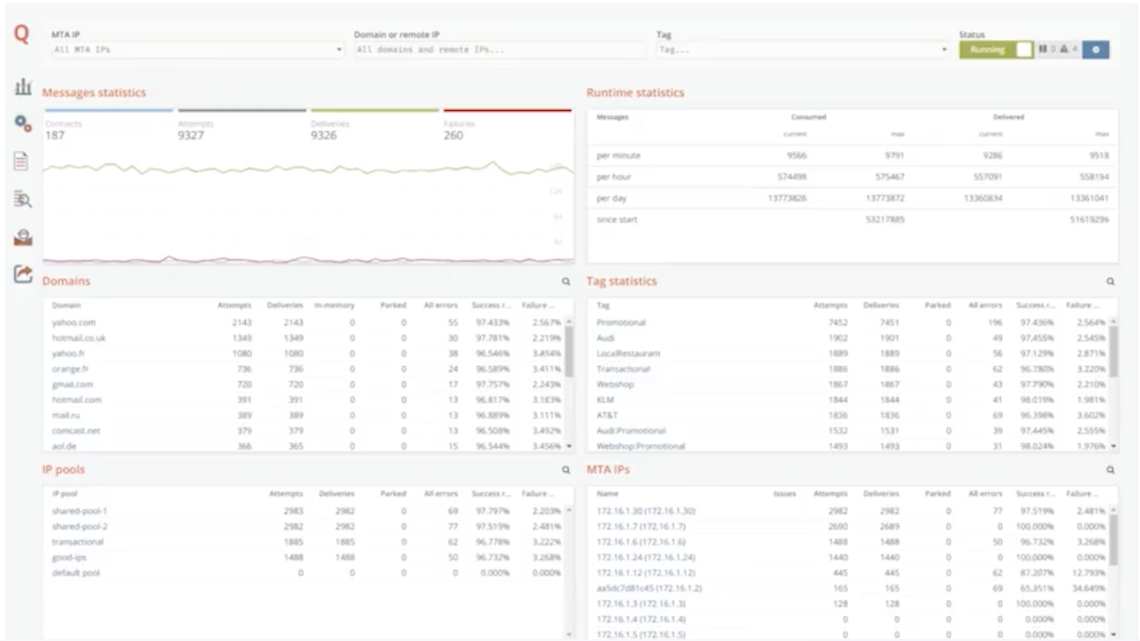Image resolution: width=1140 pixels, height=641 pixels.
Task: Click the search icon in Domains panel
Action: pos(565,281)
